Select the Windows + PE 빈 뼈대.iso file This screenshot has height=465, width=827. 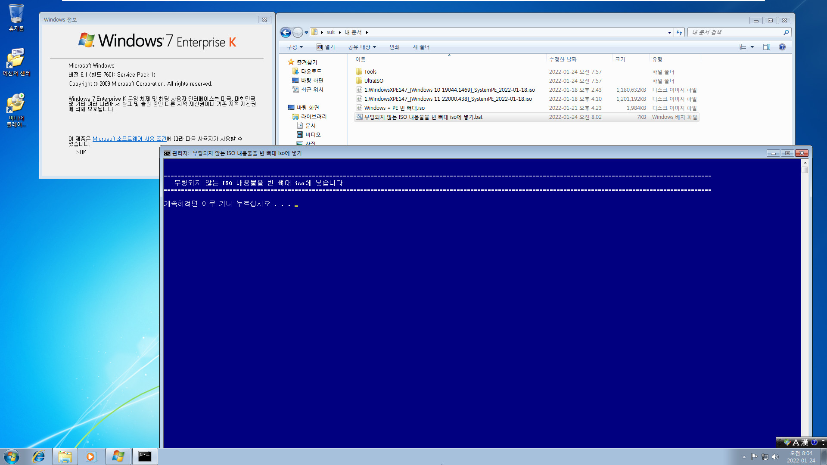[526, 108]
